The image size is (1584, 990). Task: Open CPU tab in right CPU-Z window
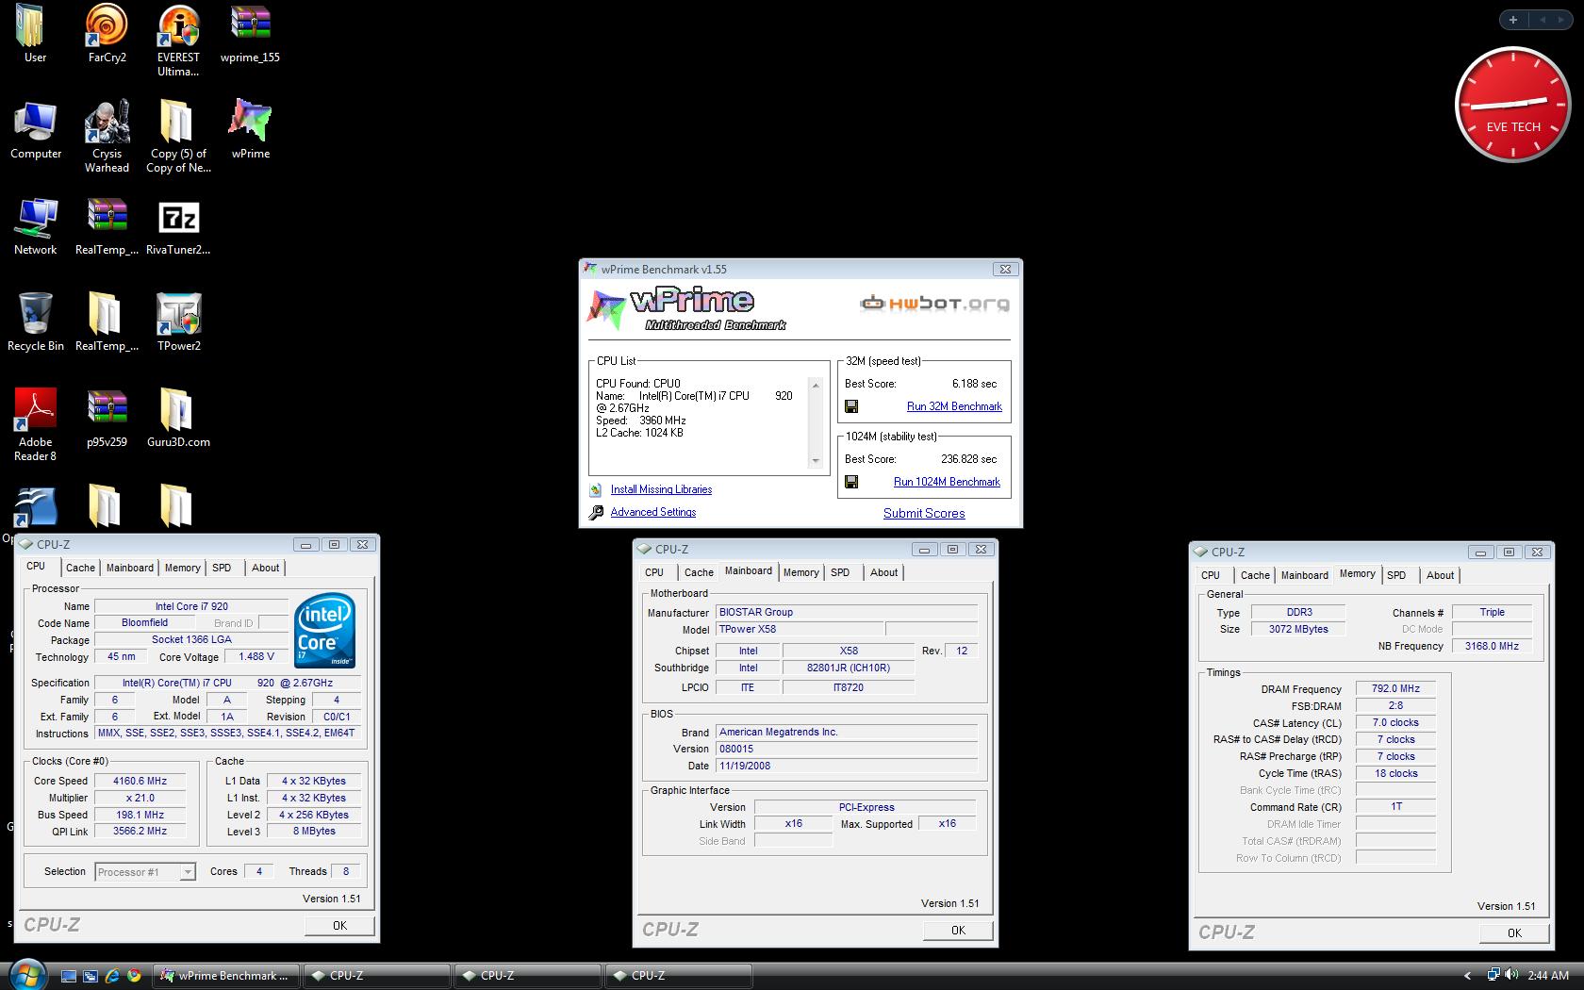(1211, 575)
